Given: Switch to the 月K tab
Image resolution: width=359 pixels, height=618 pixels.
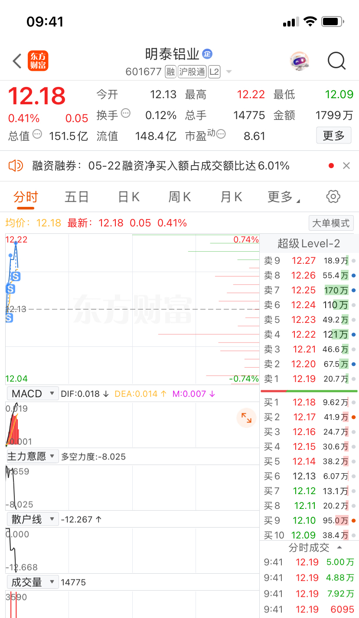Looking at the screenshot, I should (231, 197).
